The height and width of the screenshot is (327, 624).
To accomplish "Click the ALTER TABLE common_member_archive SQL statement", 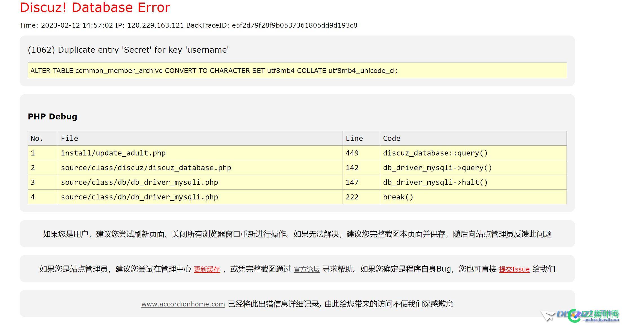I will click(297, 70).
